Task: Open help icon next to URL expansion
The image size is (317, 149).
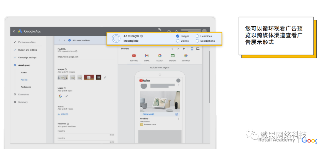Action: (x=76, y=51)
